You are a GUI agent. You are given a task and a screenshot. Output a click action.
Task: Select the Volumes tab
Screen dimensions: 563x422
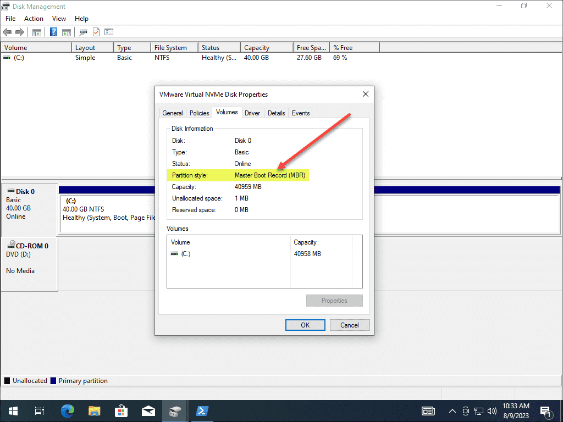click(227, 112)
